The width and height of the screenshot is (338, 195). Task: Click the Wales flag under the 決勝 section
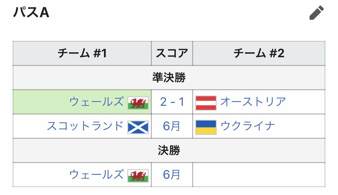pyautogui.click(x=138, y=176)
